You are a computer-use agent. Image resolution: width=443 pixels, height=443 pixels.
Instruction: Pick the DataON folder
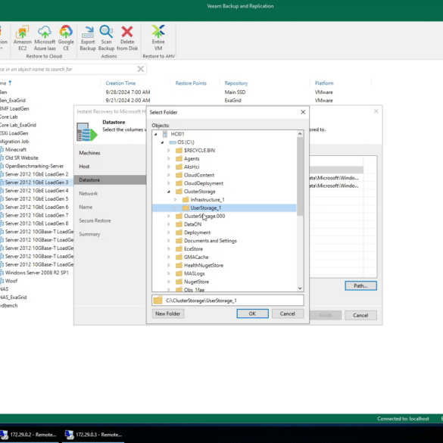coord(192,224)
